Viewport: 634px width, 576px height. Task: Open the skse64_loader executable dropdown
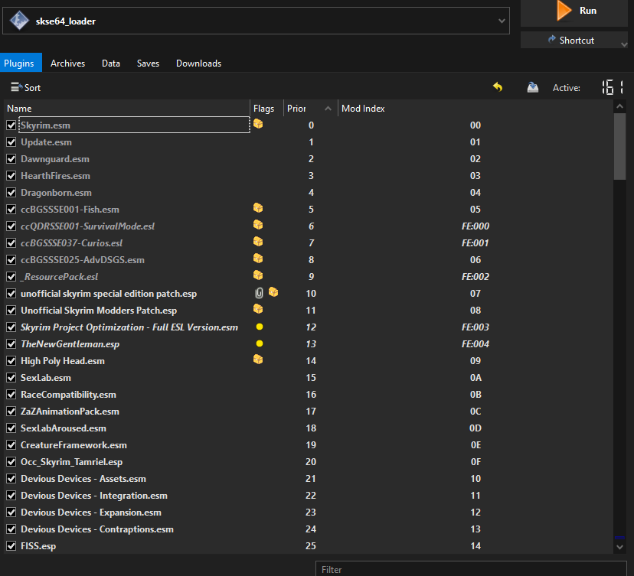(x=502, y=21)
